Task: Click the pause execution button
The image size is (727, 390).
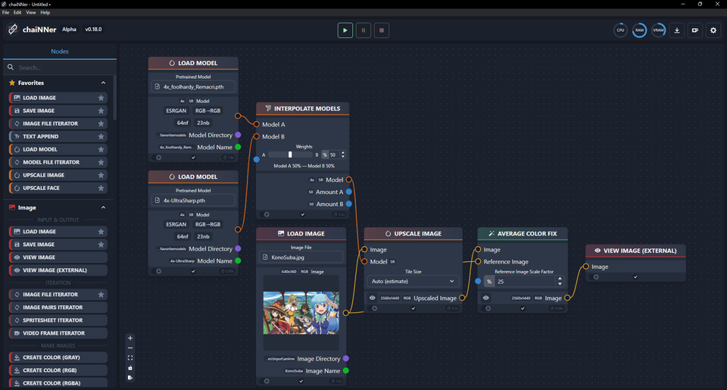Action: [x=363, y=30]
